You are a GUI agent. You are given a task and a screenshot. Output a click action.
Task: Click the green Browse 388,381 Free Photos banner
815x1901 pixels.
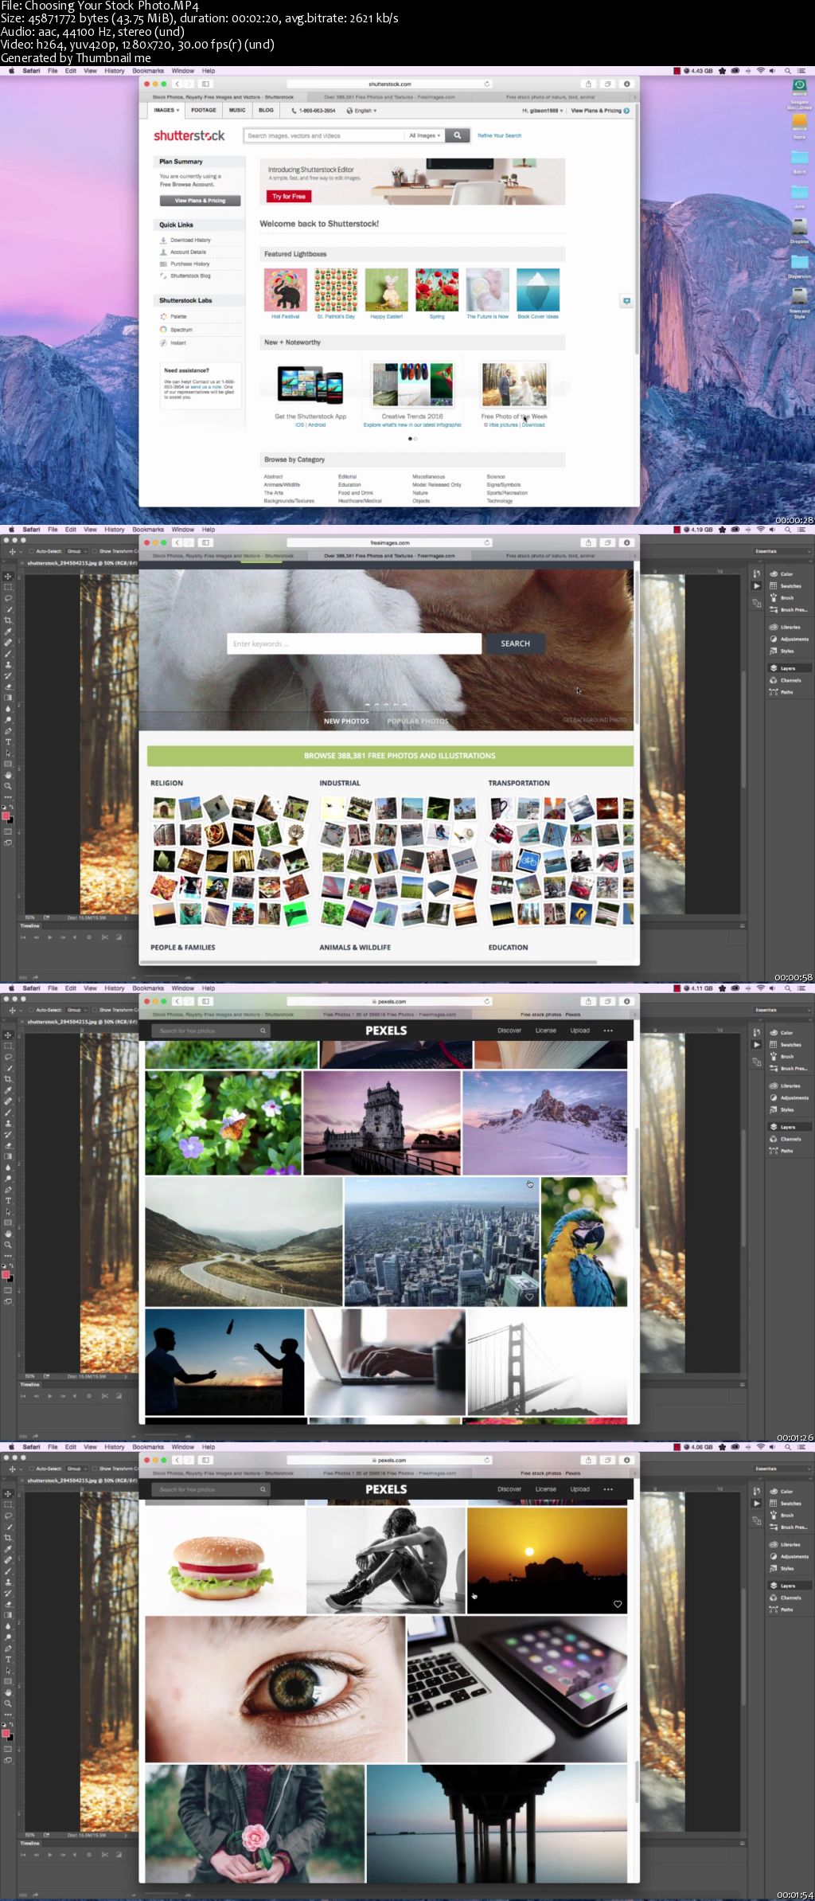(390, 756)
